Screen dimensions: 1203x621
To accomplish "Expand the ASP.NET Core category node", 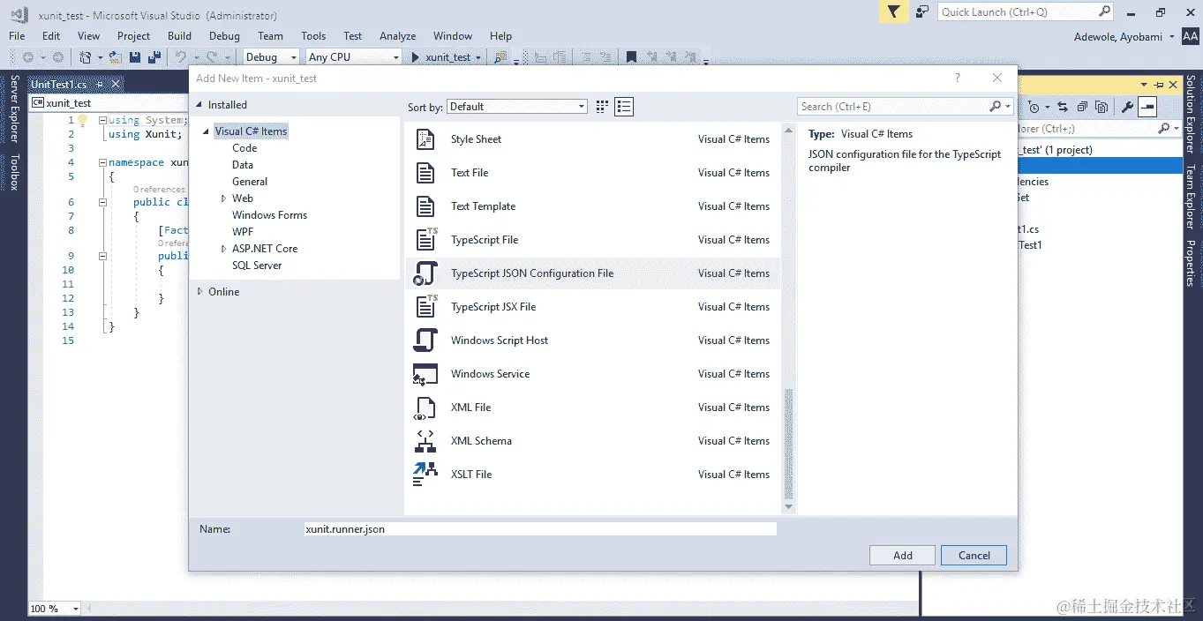I will click(223, 249).
